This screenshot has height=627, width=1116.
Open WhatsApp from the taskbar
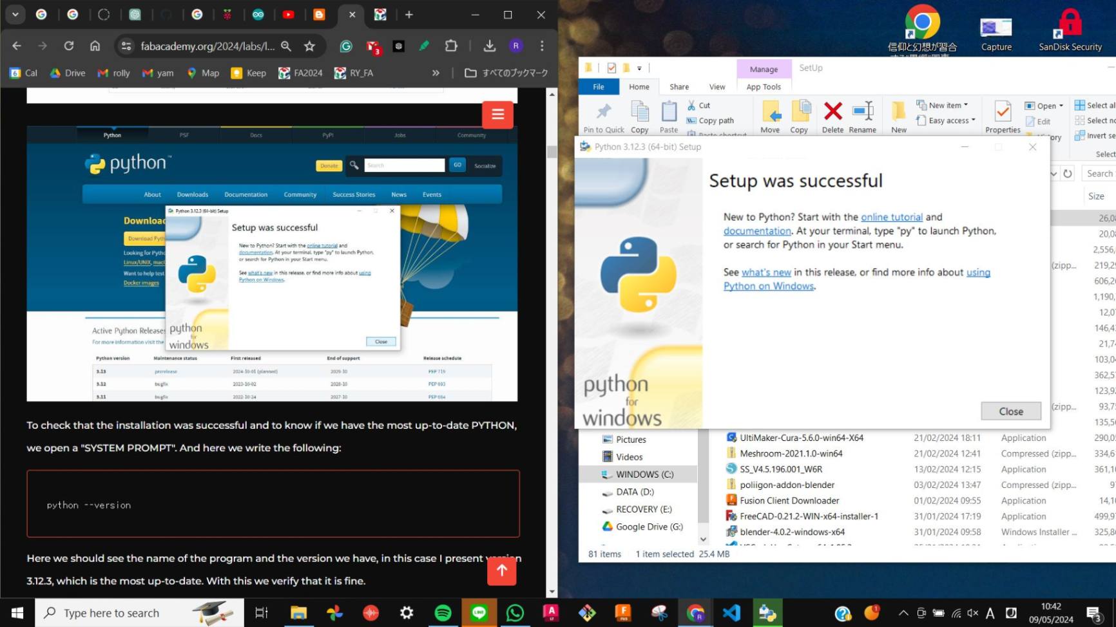(515, 613)
